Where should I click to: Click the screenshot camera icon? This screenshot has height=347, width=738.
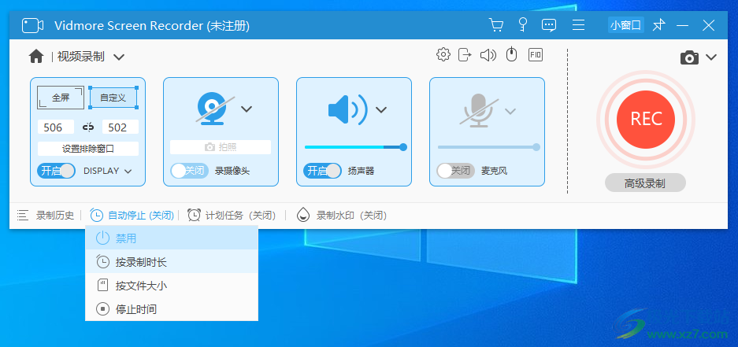(689, 58)
